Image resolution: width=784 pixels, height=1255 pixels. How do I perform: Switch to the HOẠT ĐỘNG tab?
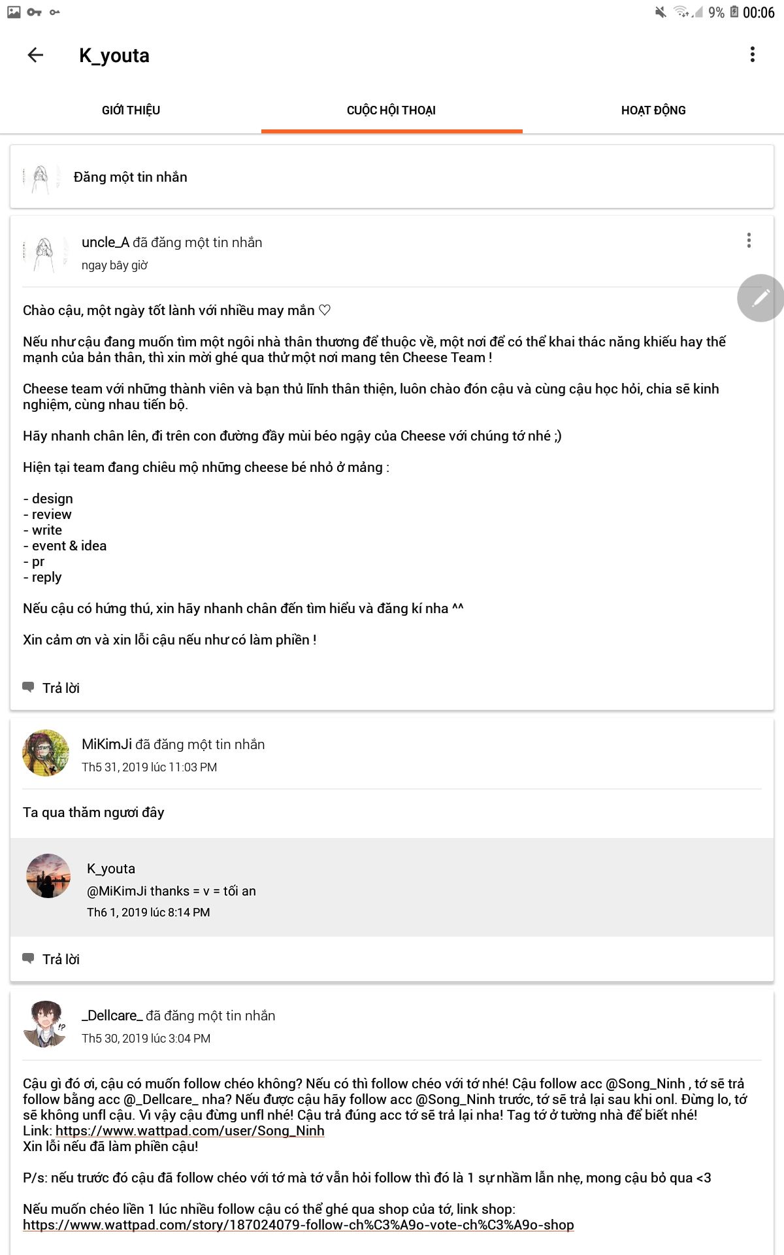653,110
